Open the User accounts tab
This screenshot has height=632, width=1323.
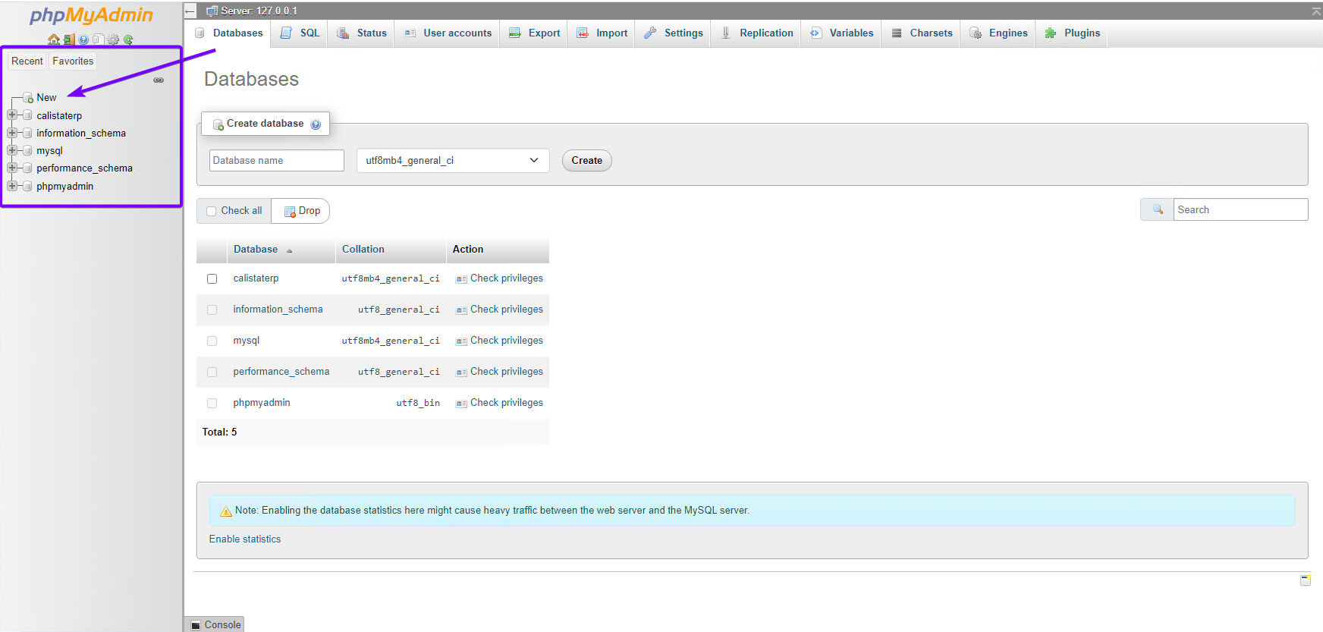(x=448, y=33)
